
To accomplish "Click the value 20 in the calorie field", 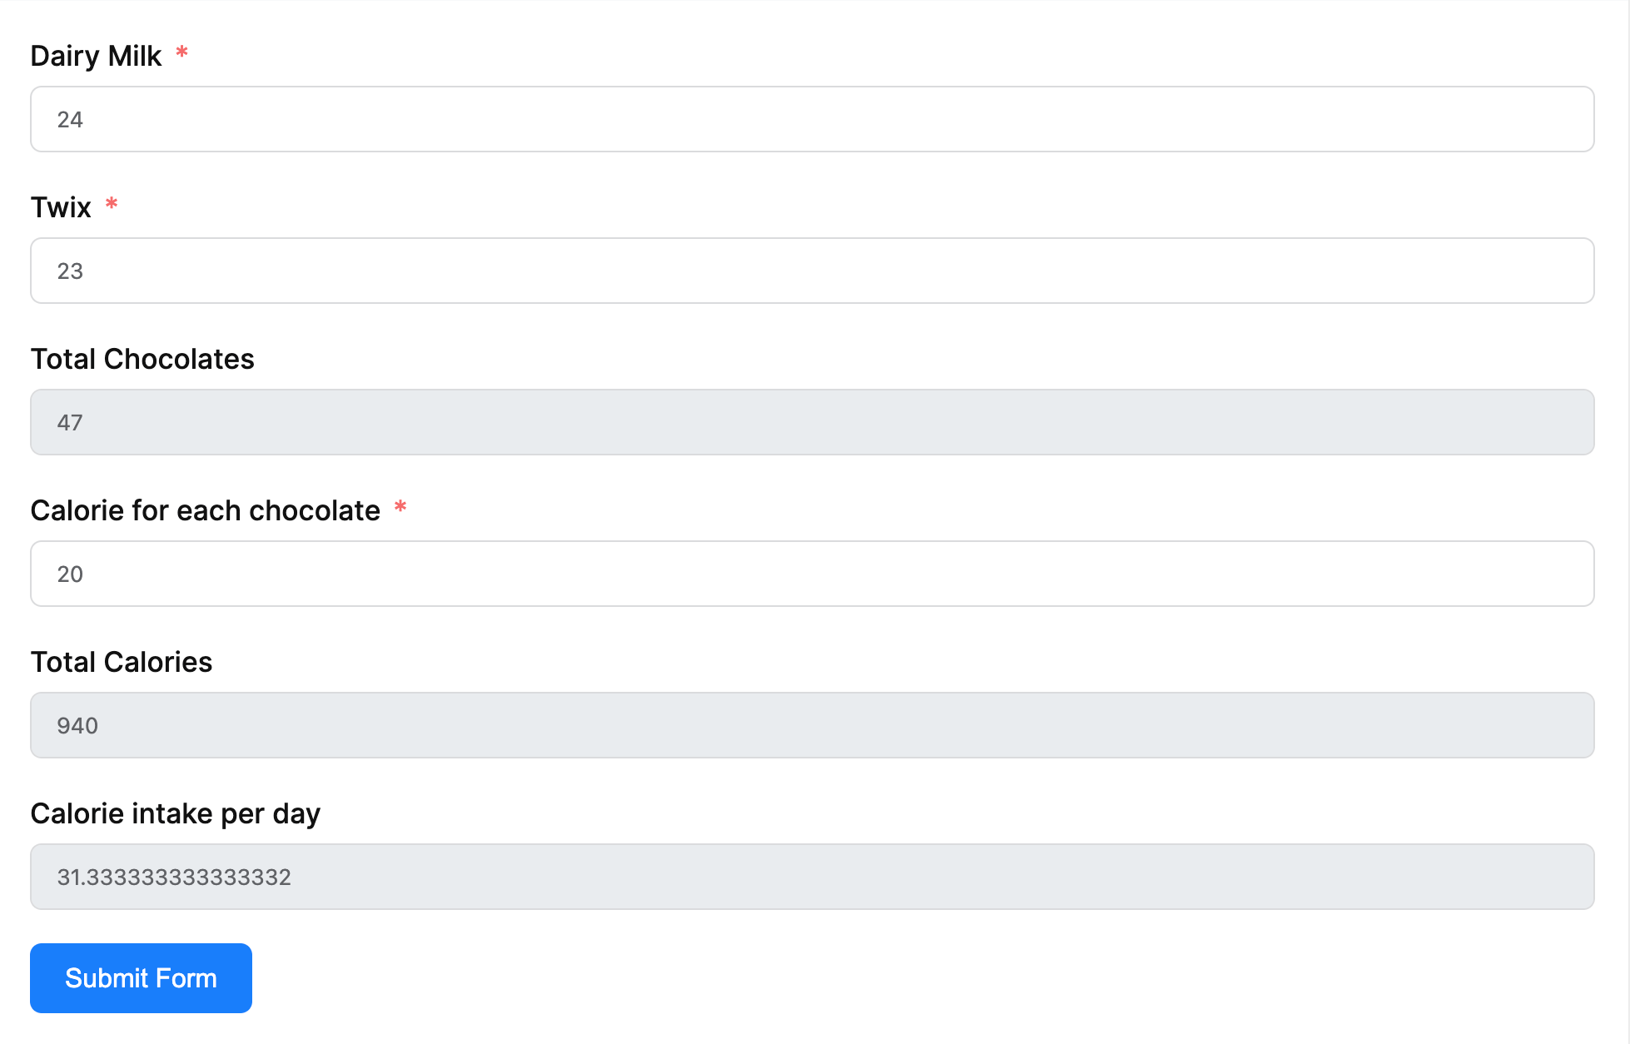I will point(70,574).
